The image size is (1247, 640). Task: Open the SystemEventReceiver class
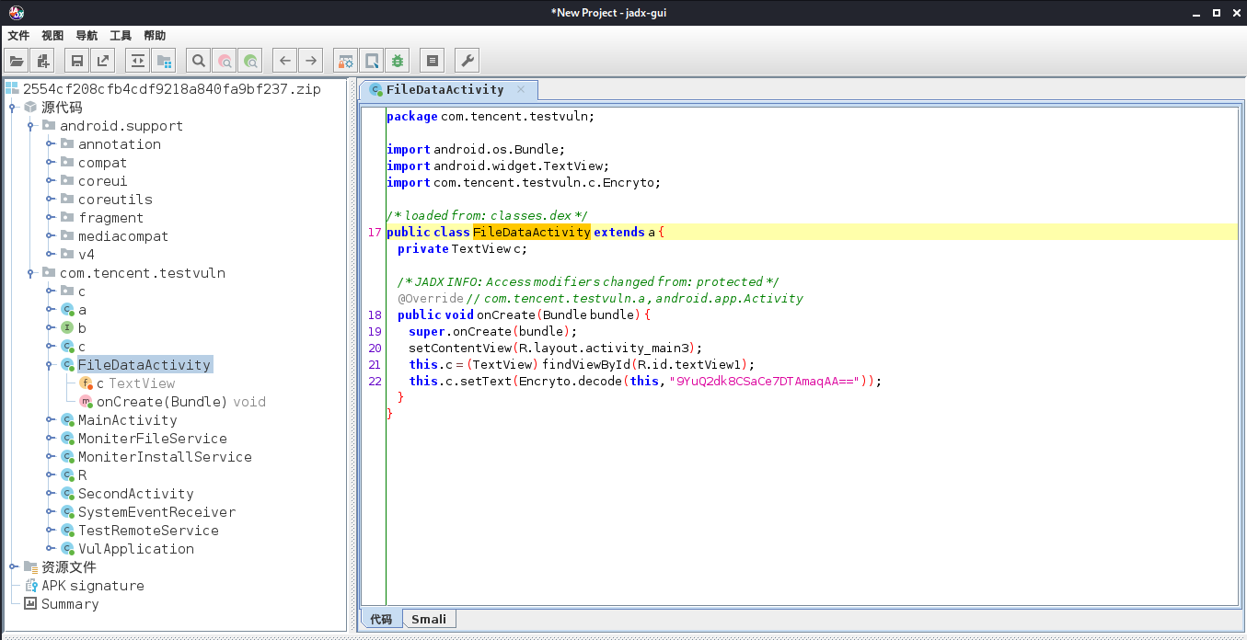coord(156,512)
